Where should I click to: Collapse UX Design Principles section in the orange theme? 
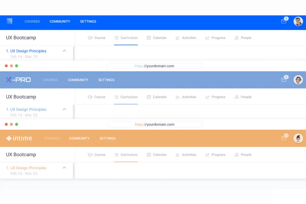pyautogui.click(x=65, y=168)
